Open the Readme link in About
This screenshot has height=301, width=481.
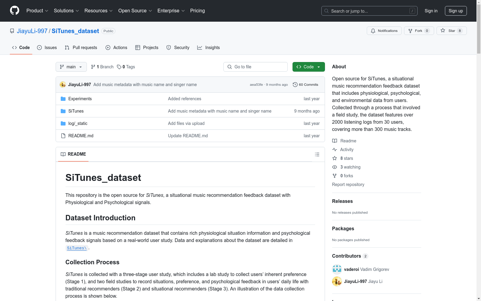(344, 141)
